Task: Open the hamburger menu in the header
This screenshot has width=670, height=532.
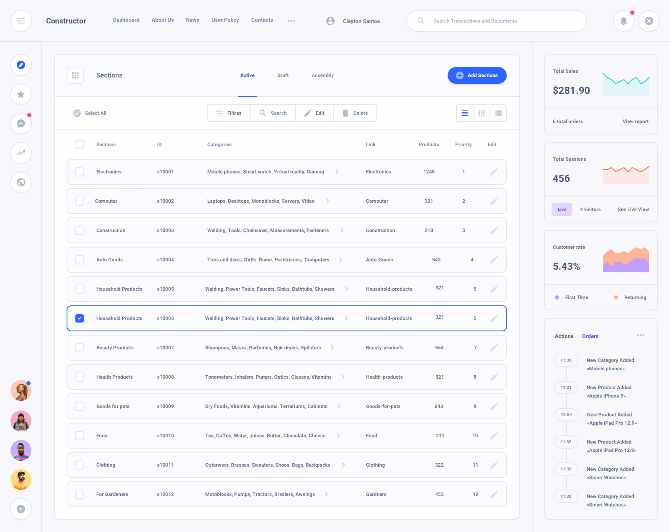Action: (x=21, y=21)
